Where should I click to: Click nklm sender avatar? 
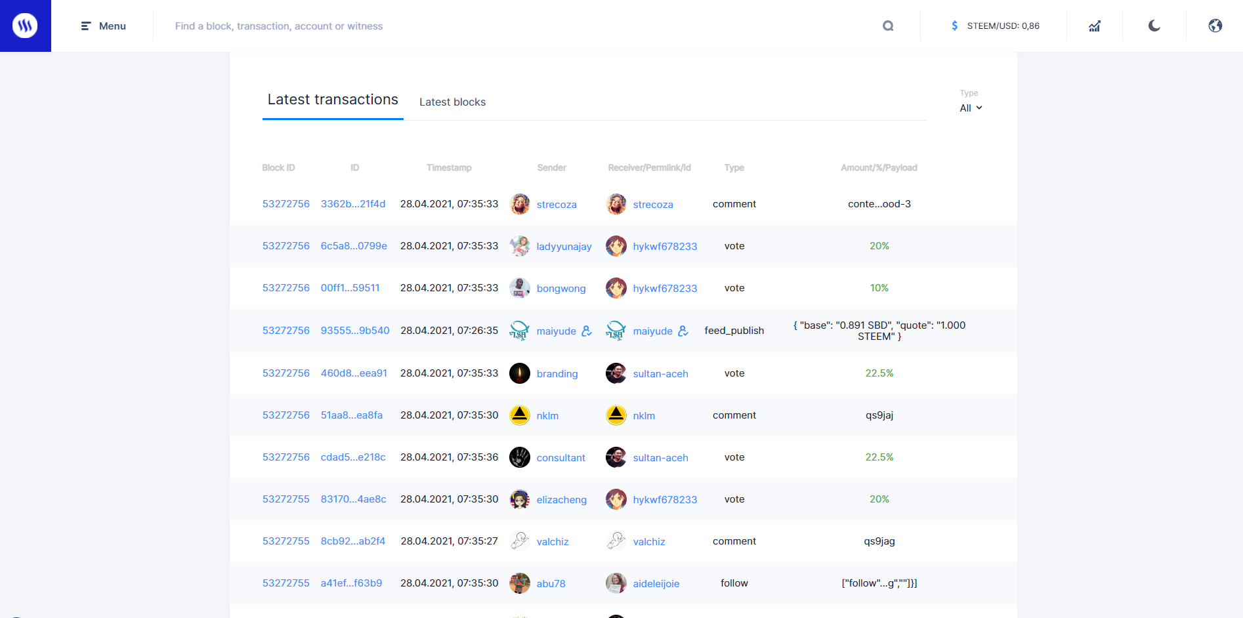520,415
